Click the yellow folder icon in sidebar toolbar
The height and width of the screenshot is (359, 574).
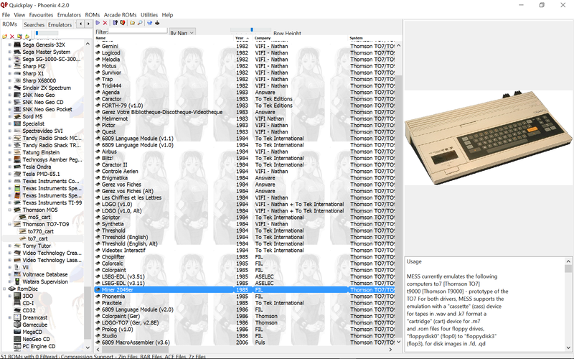pos(4,37)
